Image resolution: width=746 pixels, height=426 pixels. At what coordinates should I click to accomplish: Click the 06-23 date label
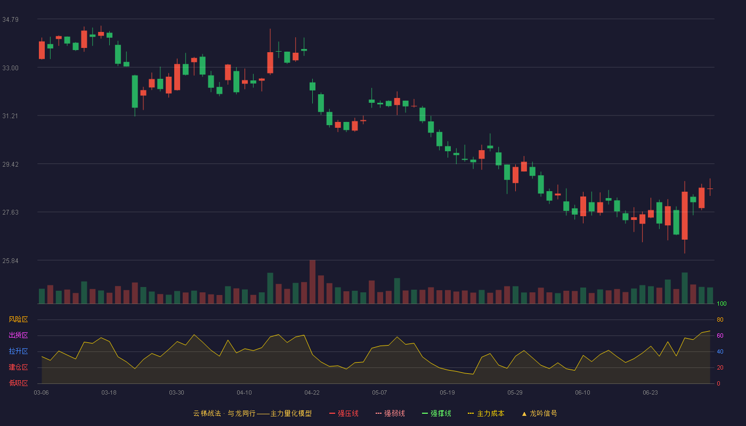[650, 392]
